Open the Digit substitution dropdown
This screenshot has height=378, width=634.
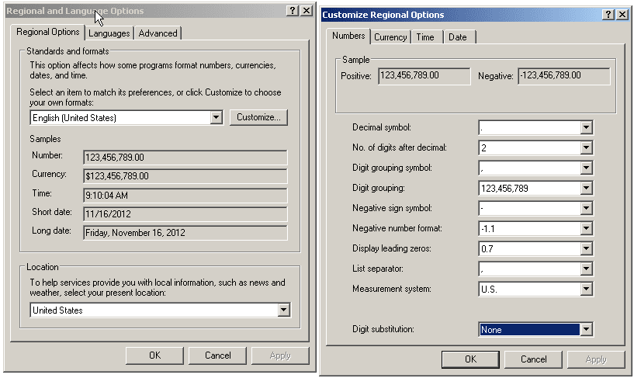586,330
